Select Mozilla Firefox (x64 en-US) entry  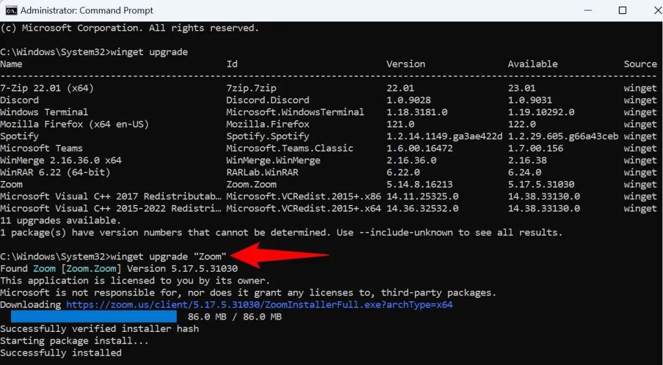point(74,124)
